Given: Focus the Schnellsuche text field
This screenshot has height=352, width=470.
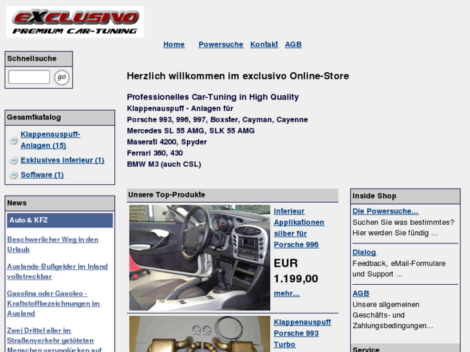Looking at the screenshot, I should click(x=29, y=77).
